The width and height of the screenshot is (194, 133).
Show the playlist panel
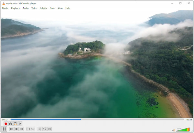point(40,129)
